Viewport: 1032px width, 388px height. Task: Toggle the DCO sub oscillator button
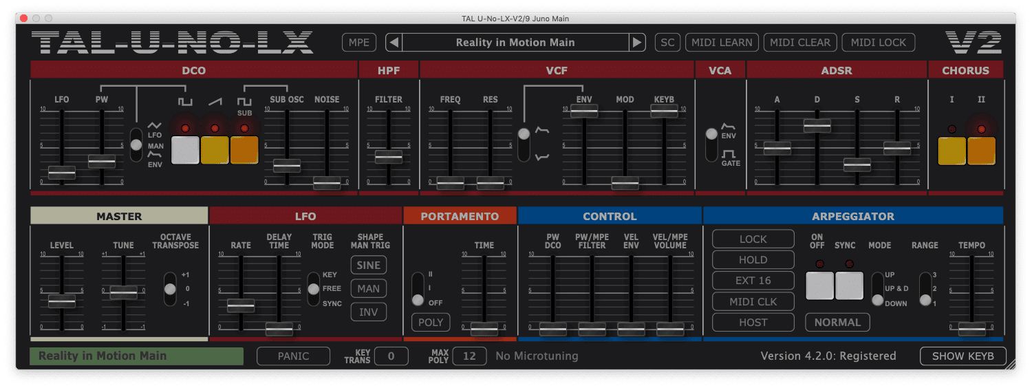click(244, 150)
